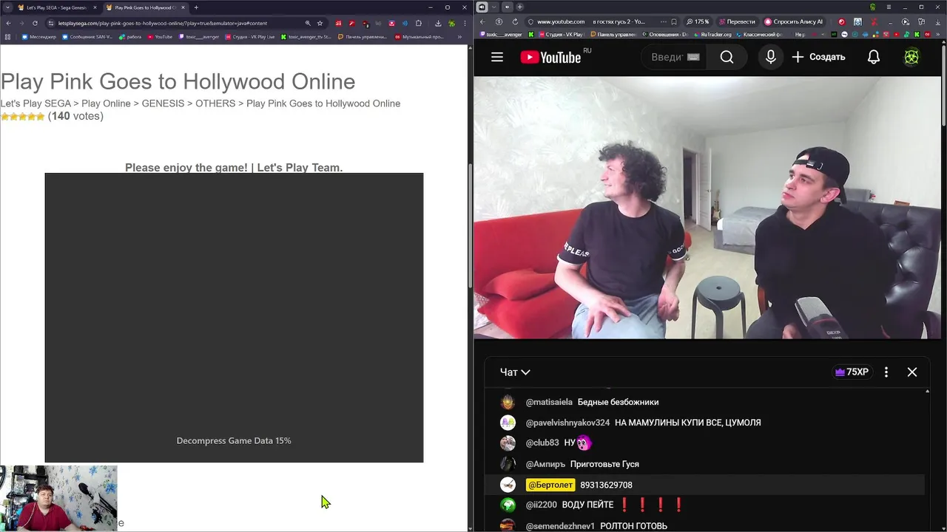Open YouTube bookmark in Chrome bookmarks bar
Screen dimensions: 947x532
coord(160,37)
